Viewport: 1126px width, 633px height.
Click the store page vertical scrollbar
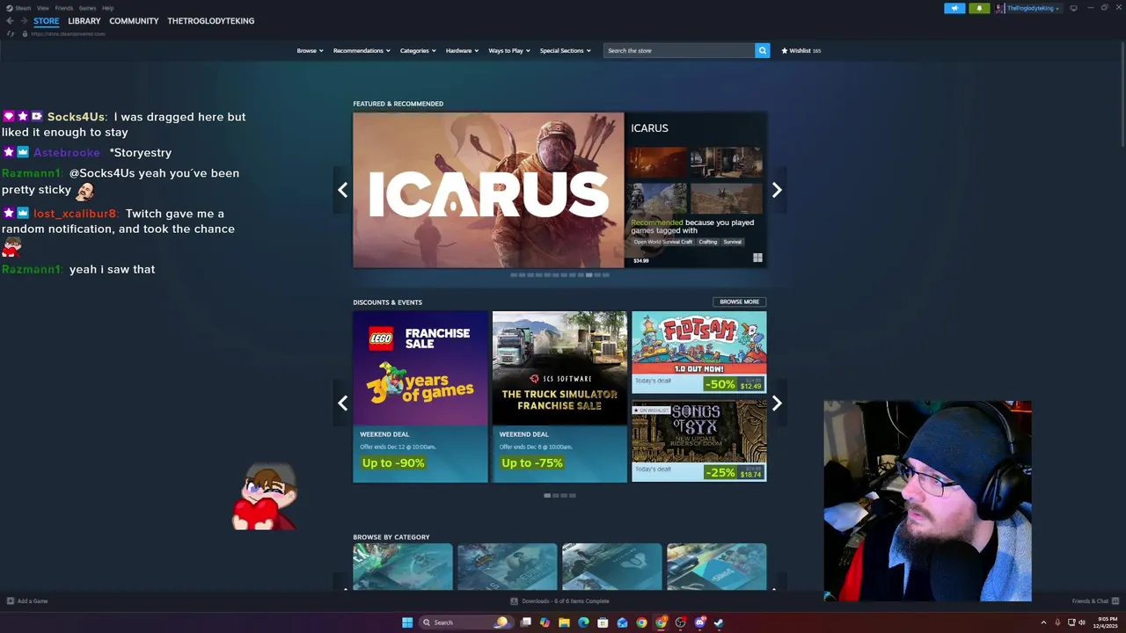(1122, 93)
